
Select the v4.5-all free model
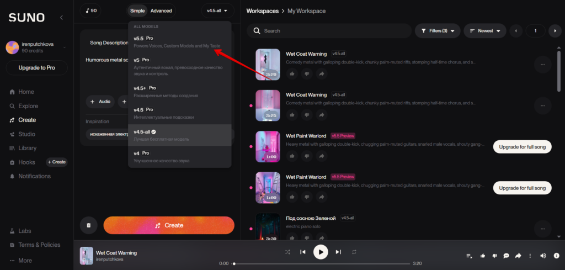[x=179, y=135]
